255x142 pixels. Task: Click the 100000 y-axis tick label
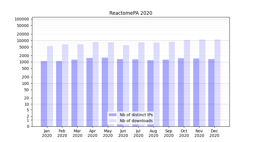pyautogui.click(x=22, y=19)
